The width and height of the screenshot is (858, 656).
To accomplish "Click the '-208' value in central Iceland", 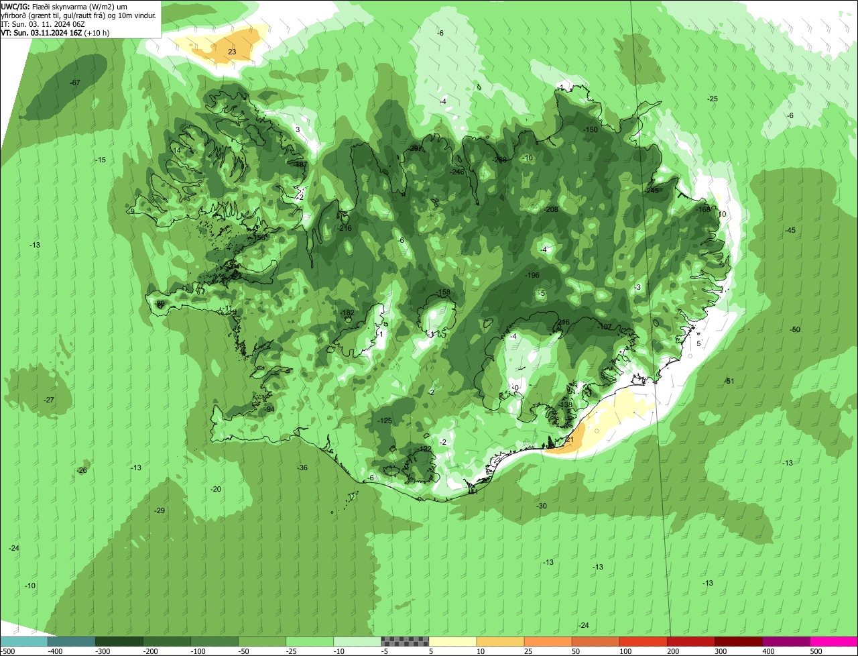I will pyautogui.click(x=551, y=209).
